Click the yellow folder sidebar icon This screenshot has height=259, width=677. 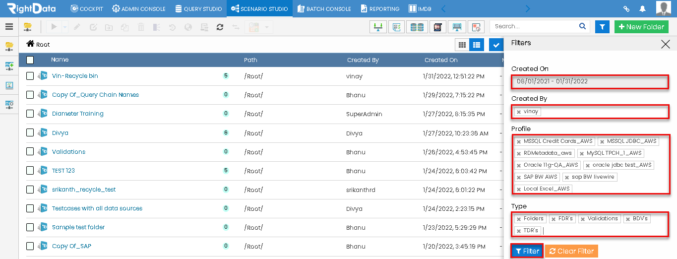pos(9,47)
